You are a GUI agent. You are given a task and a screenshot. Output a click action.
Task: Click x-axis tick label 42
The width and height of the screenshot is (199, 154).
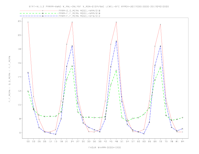point(105,141)
